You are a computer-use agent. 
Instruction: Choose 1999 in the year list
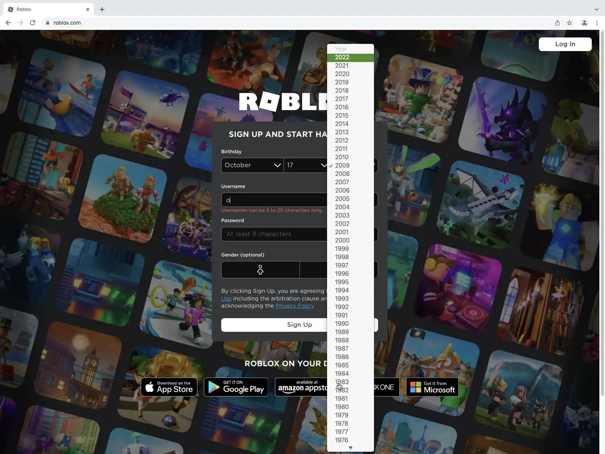coord(351,249)
